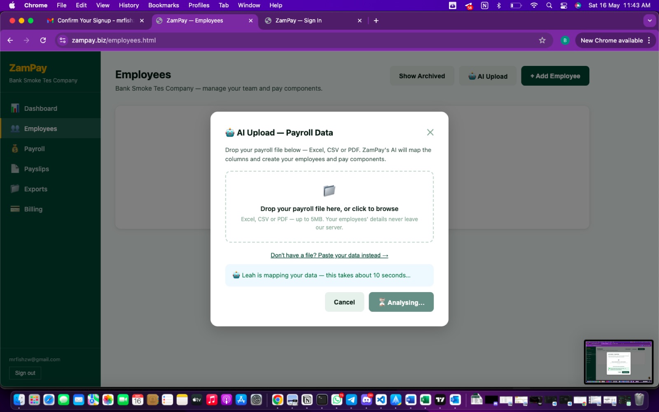
Task: Open Notion from the dock
Action: click(x=307, y=400)
